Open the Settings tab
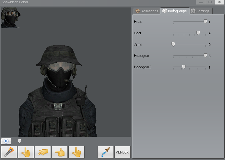This screenshot has width=225, height=160. tap(200, 11)
